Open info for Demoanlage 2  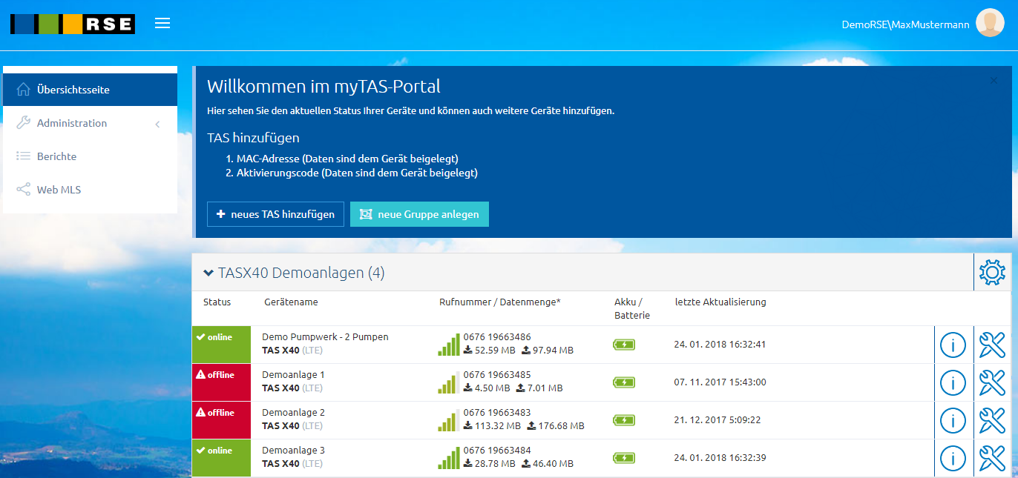[x=953, y=420]
